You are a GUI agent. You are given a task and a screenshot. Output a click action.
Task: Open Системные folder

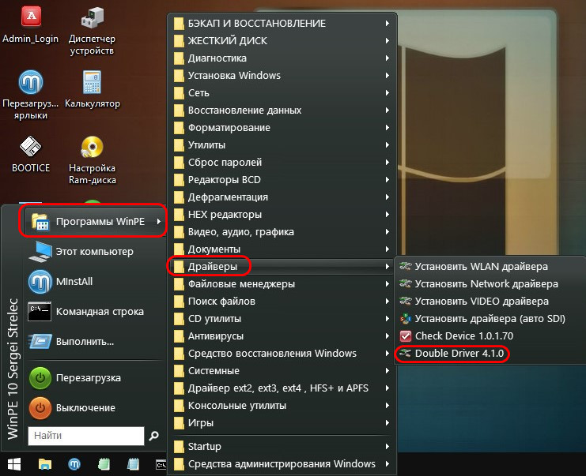click(x=282, y=371)
